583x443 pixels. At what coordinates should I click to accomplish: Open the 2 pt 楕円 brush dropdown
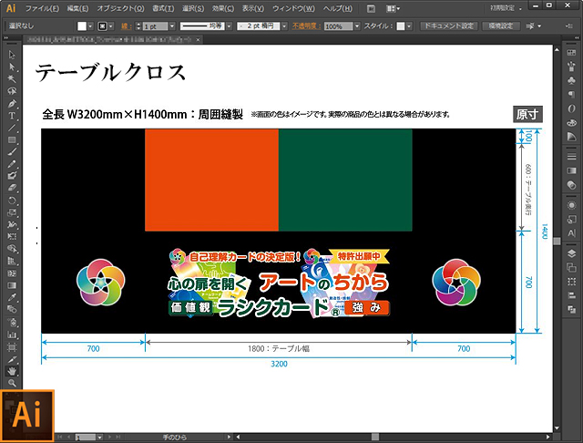(284, 26)
